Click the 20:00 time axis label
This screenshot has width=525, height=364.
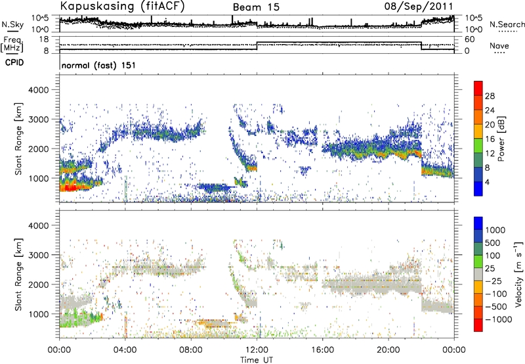tap(388, 350)
